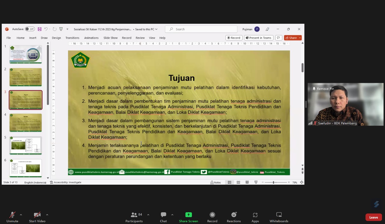
Task: Open the Insert ribbon tab
Action: (33, 38)
